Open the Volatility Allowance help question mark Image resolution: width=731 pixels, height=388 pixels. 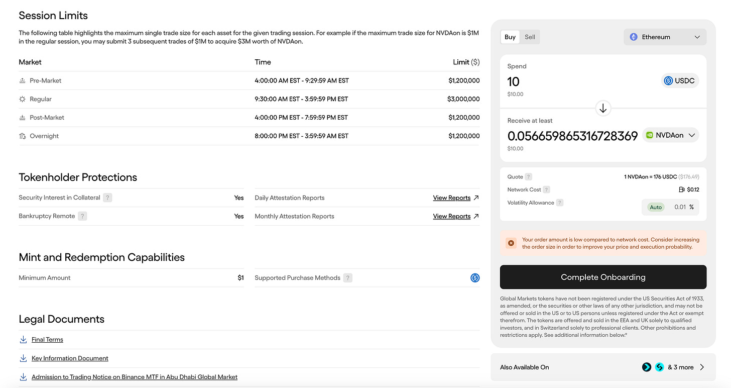[x=559, y=203]
